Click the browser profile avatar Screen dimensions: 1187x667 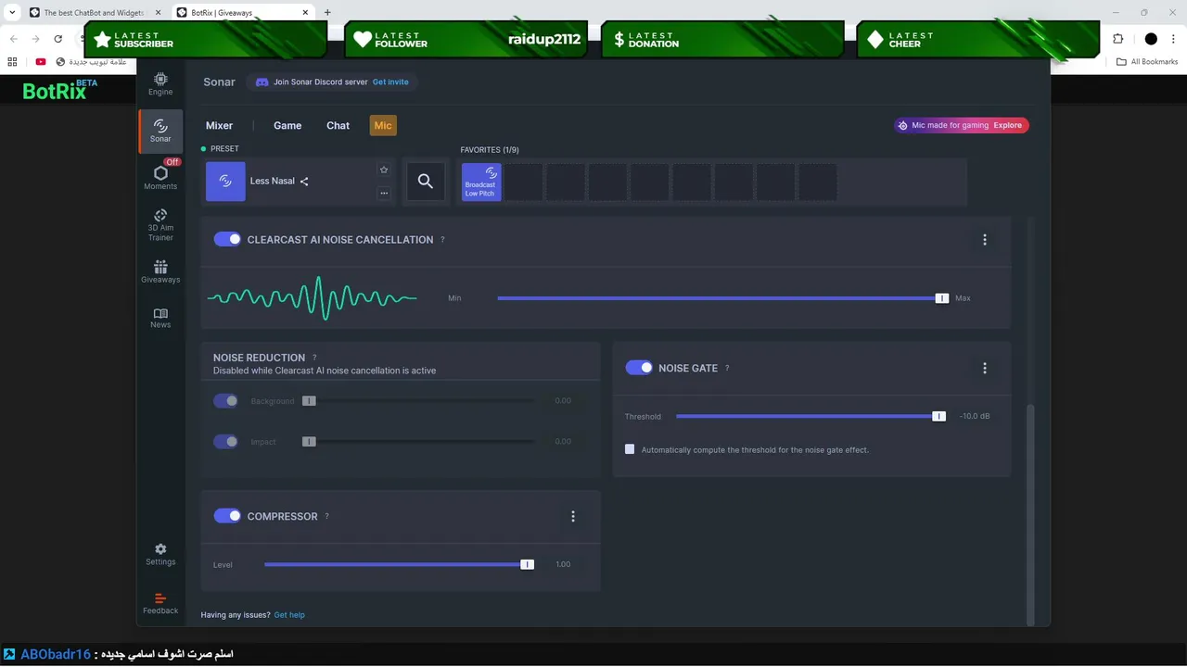[1151, 39]
